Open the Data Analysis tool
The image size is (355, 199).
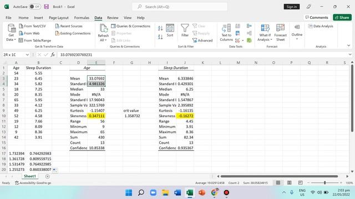pyautogui.click(x=321, y=26)
